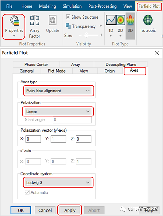
Task: Click the Size slider handle
Action: 86,35
